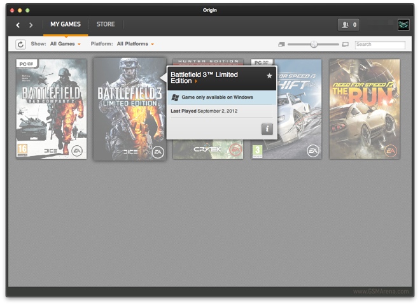Select the Battlefield 3 Limited Edition cover

click(x=130, y=109)
